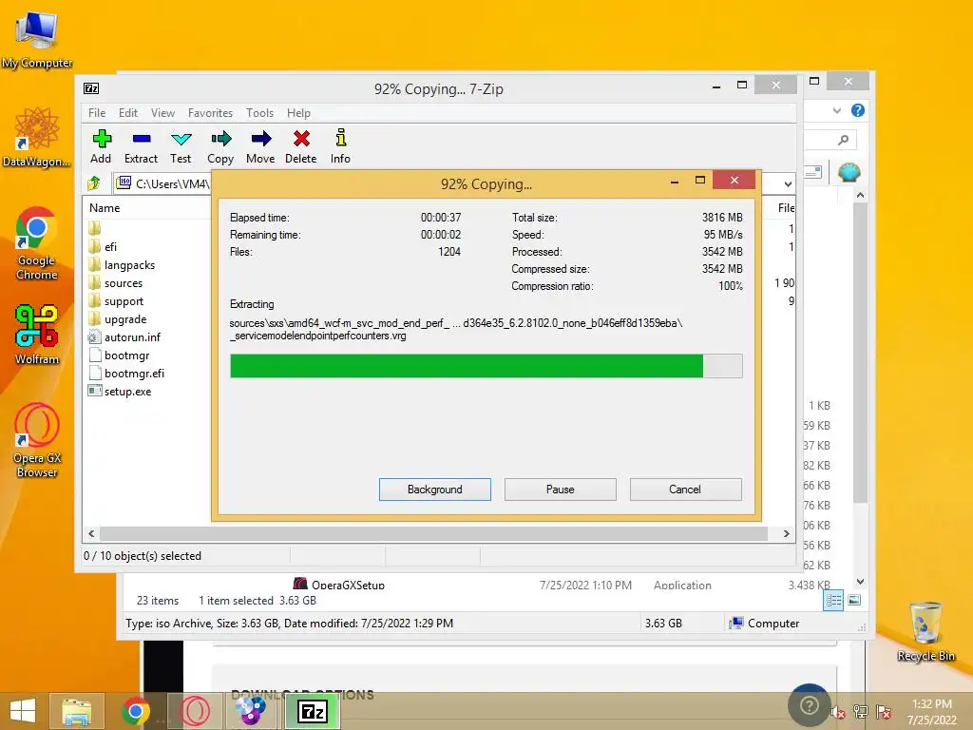Click the 7-Zip taskbar icon
Image resolution: width=973 pixels, height=730 pixels.
[x=312, y=711]
